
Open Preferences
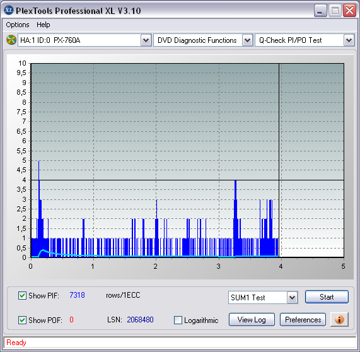click(x=303, y=320)
